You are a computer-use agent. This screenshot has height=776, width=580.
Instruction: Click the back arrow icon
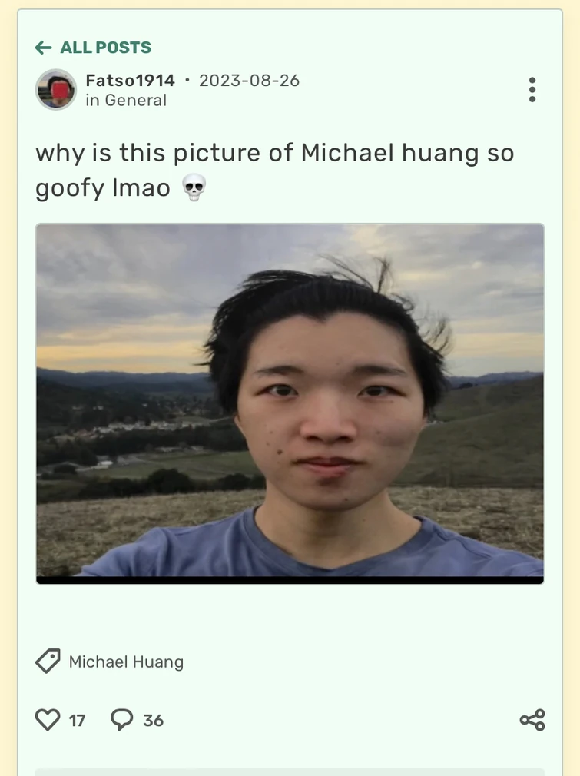(44, 48)
